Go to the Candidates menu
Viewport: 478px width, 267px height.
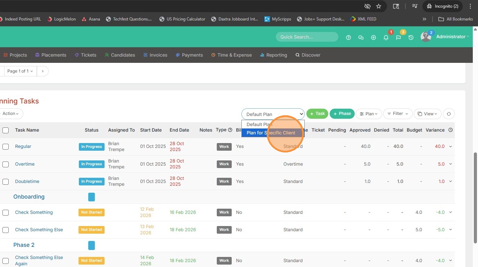click(120, 55)
